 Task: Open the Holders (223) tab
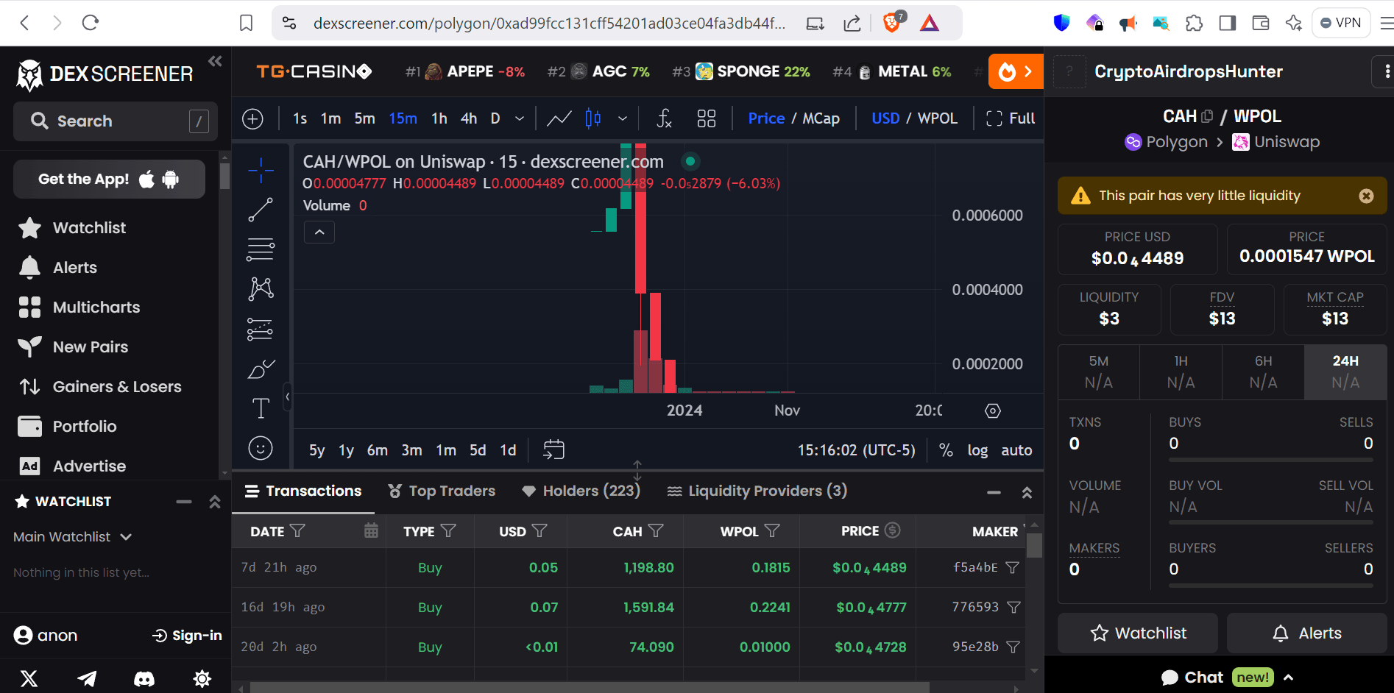tap(581, 491)
